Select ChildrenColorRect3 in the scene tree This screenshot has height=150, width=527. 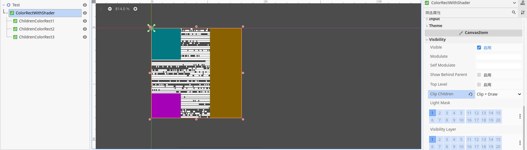click(x=37, y=37)
